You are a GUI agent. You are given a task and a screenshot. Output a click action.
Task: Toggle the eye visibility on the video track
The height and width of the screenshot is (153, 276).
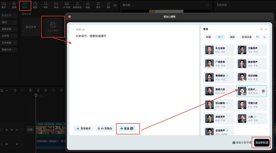tap(11, 130)
